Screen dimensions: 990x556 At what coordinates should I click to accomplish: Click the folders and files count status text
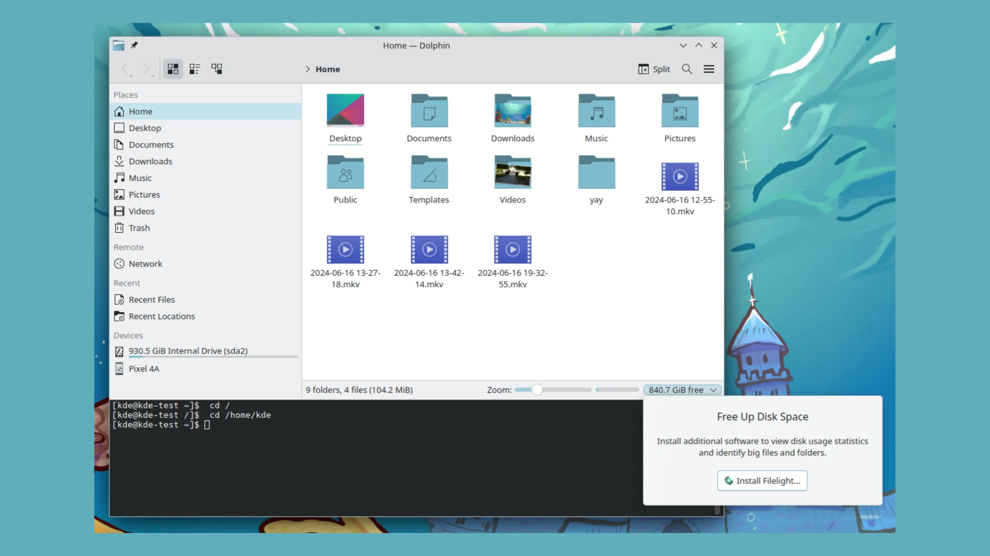[x=359, y=390]
